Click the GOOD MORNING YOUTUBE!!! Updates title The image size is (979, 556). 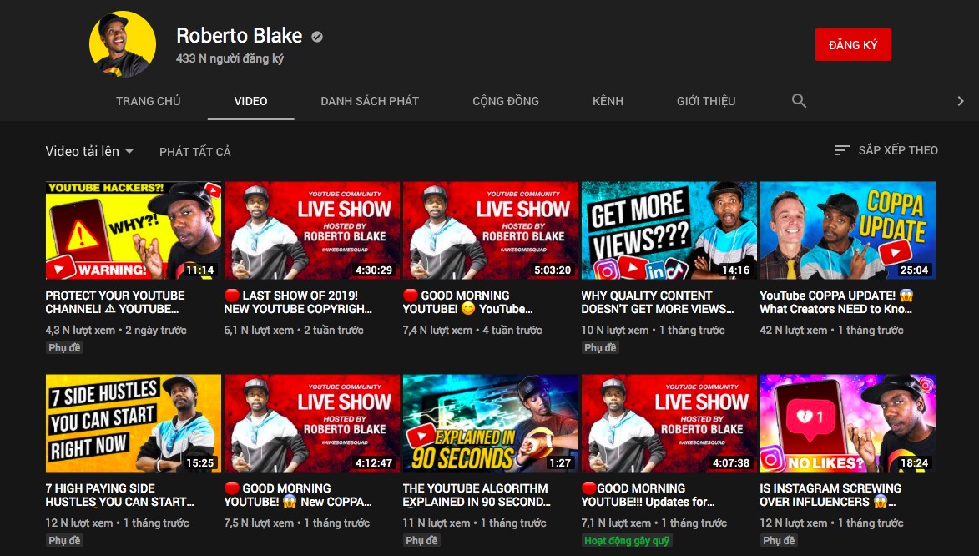tap(648, 495)
